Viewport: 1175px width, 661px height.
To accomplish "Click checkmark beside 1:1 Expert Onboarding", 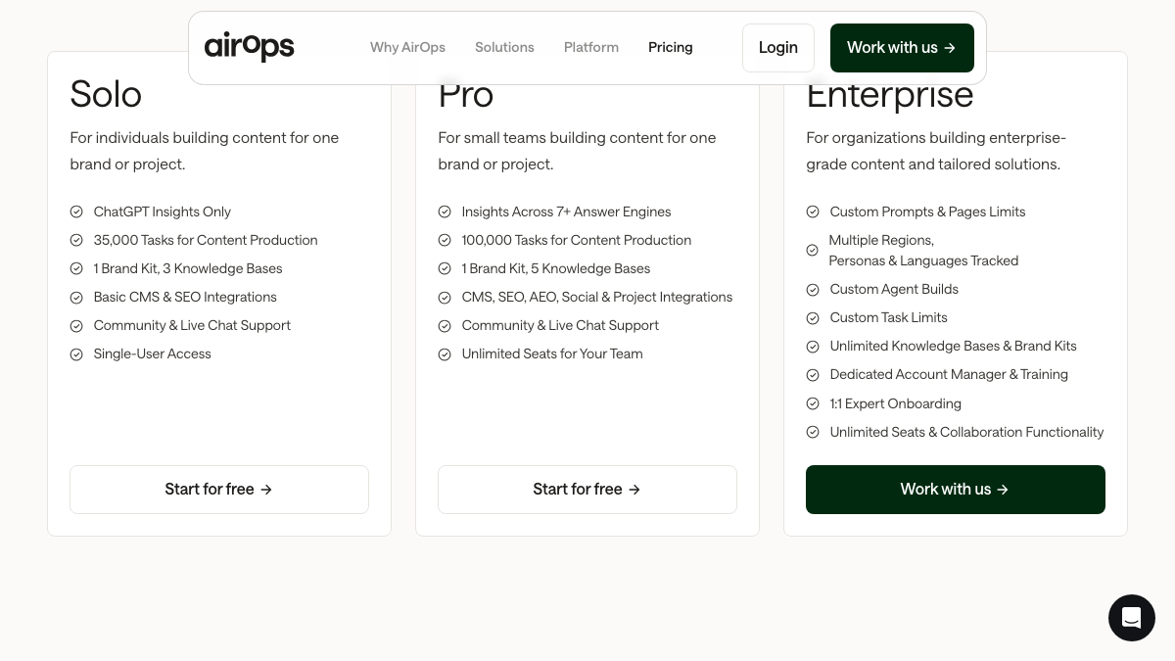I will pyautogui.click(x=813, y=403).
